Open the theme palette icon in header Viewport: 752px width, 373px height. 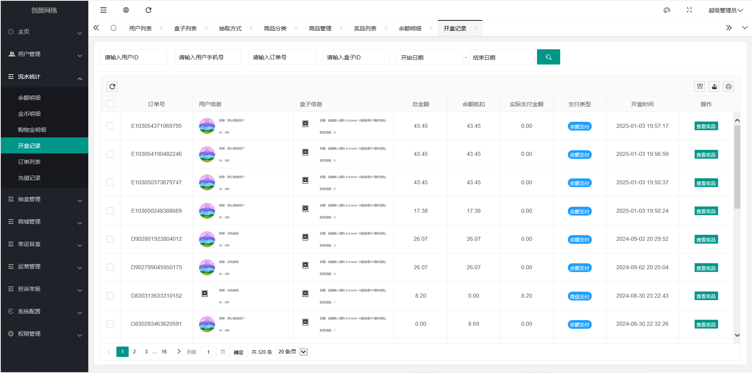pyautogui.click(x=667, y=10)
